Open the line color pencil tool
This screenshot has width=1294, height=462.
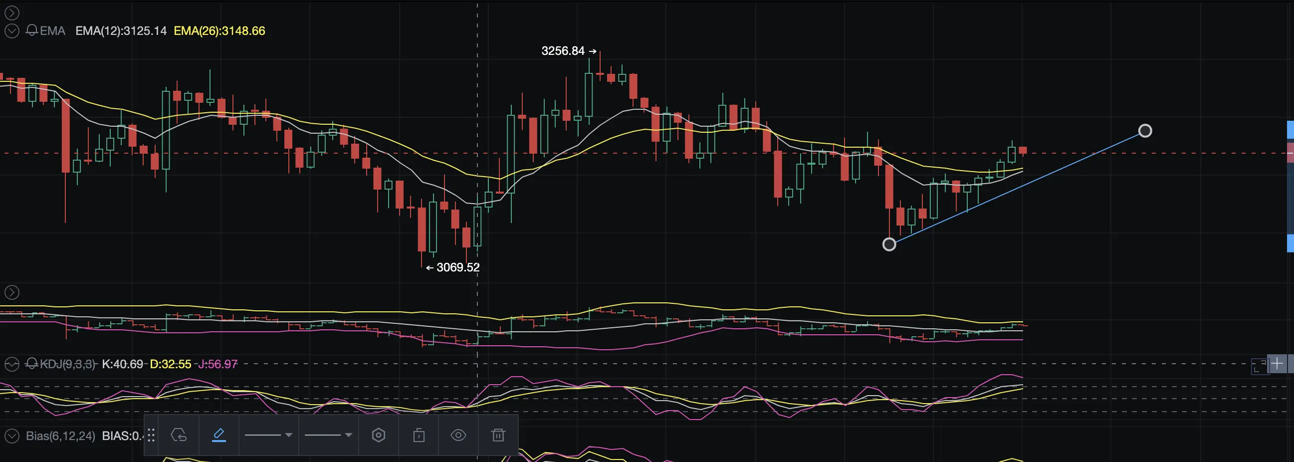(219, 435)
